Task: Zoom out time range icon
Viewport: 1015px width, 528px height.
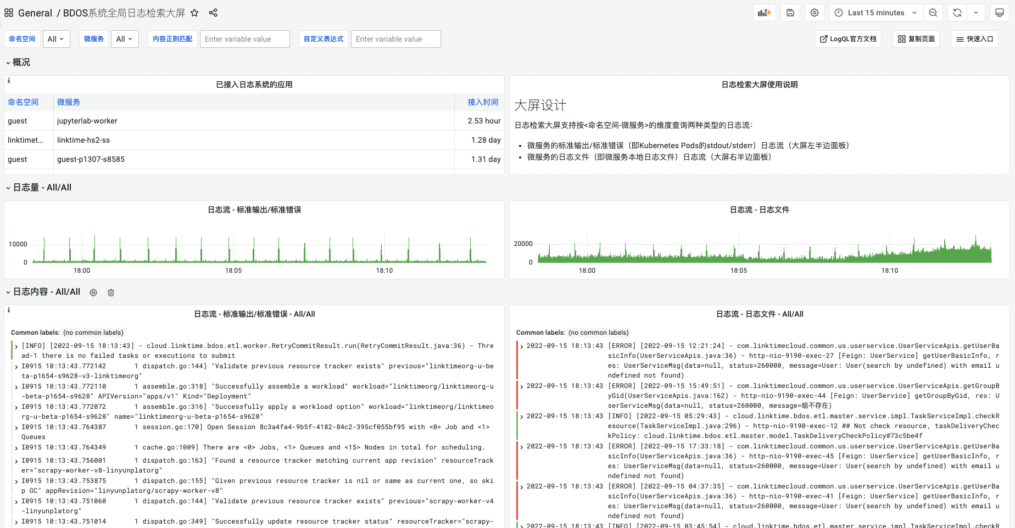Action: [933, 13]
